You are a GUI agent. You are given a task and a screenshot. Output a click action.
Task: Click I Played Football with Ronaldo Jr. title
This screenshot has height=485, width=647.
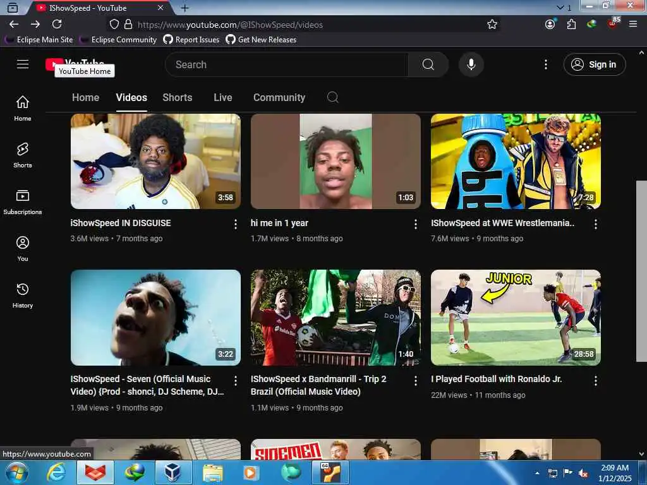497,379
